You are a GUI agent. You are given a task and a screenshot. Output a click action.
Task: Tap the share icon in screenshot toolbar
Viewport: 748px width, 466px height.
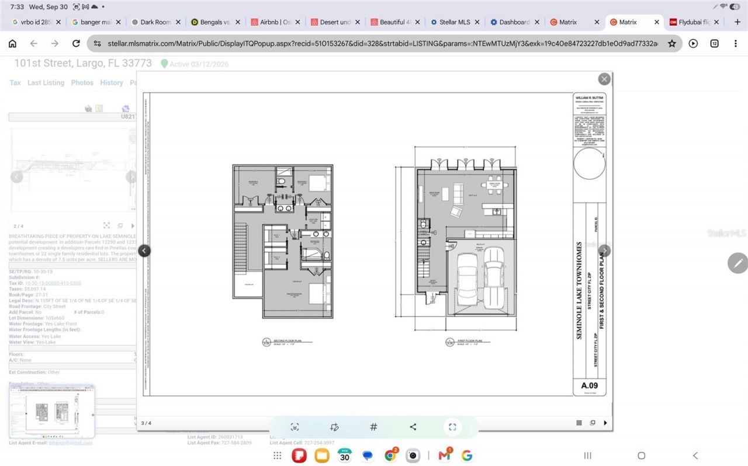pyautogui.click(x=413, y=427)
